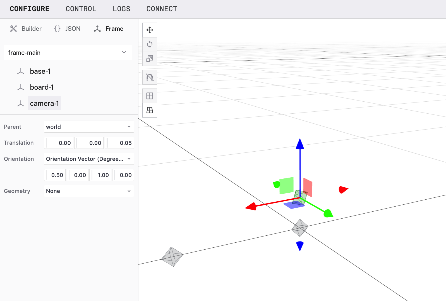Select the translate move tool icon

tap(150, 30)
